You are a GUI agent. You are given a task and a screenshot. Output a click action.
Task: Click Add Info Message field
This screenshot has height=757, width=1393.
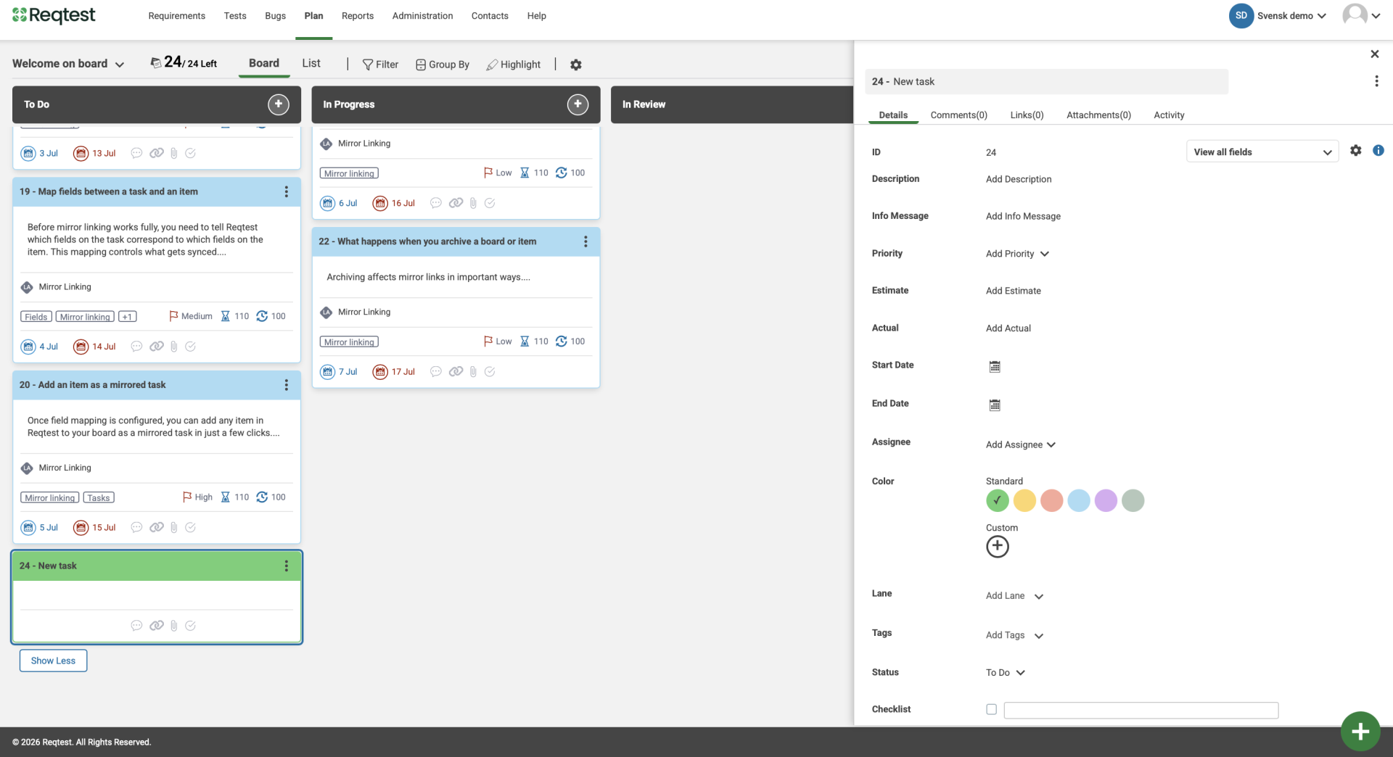1023,216
